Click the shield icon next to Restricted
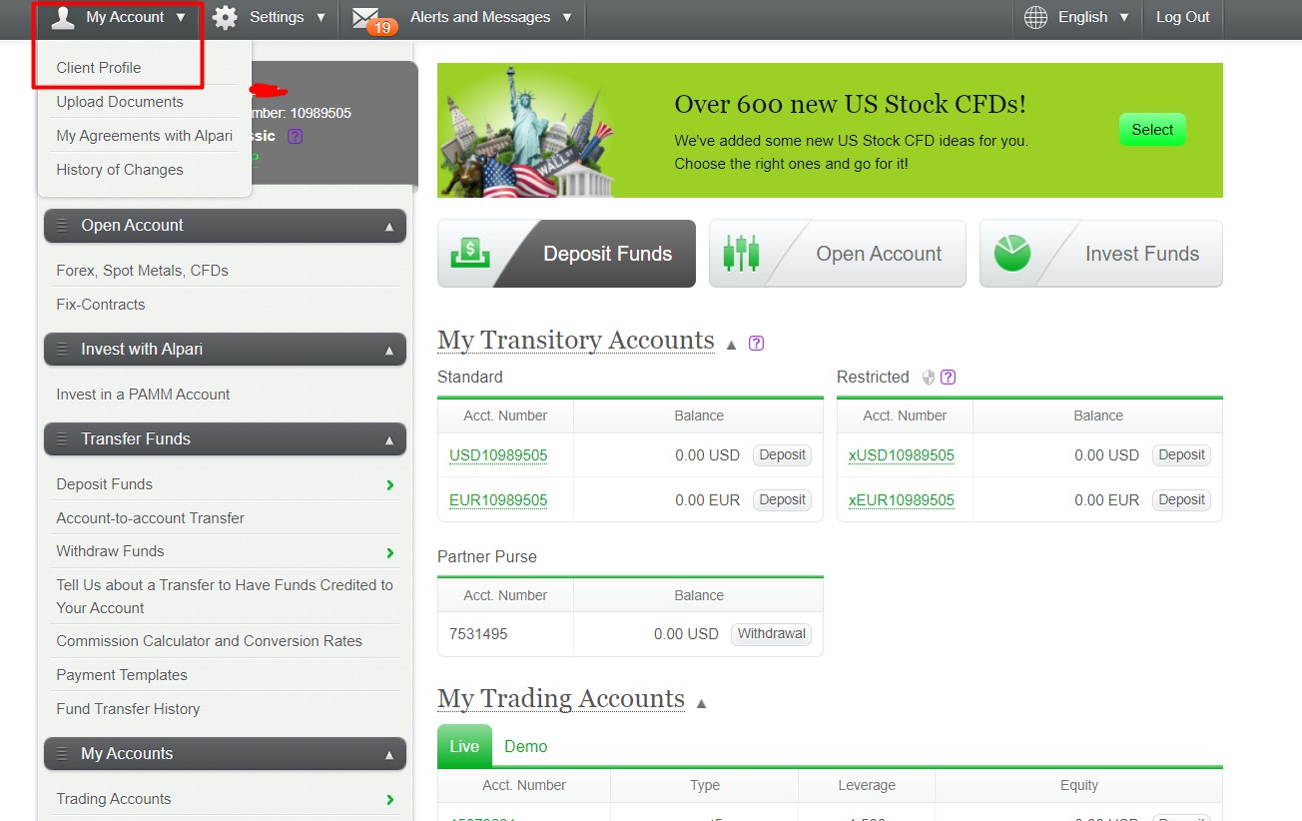 click(x=928, y=378)
